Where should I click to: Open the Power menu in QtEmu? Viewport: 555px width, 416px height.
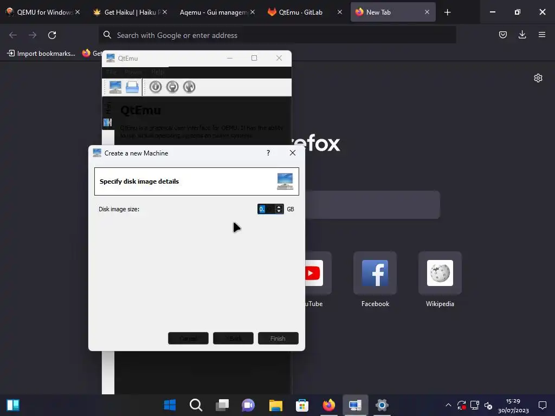click(133, 72)
